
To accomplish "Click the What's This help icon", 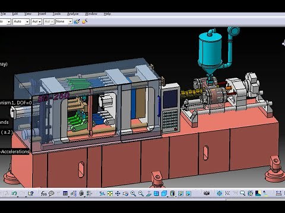I will click(30, 193).
